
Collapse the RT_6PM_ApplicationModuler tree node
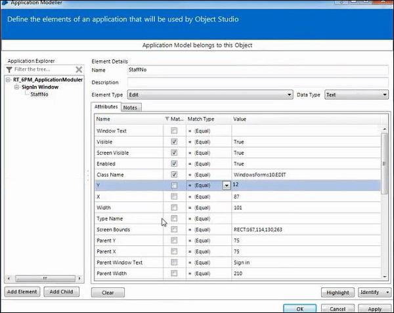[x=9, y=80]
